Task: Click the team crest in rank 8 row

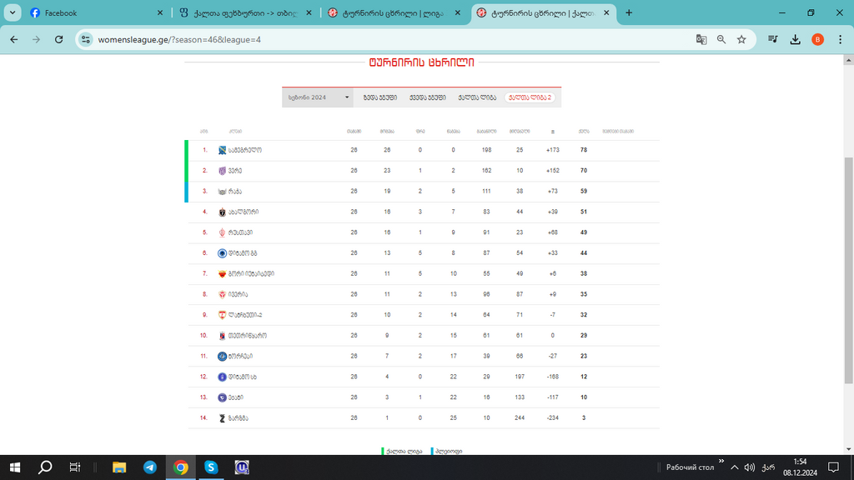Action: [222, 294]
